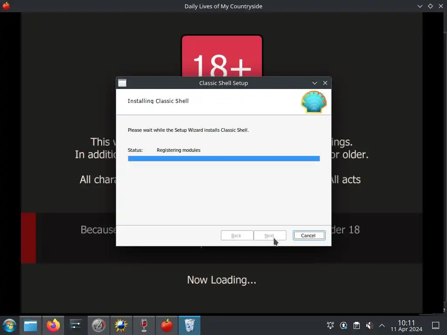Click the Classic Shell seashell logo
This screenshot has height=335, width=447.
[313, 102]
